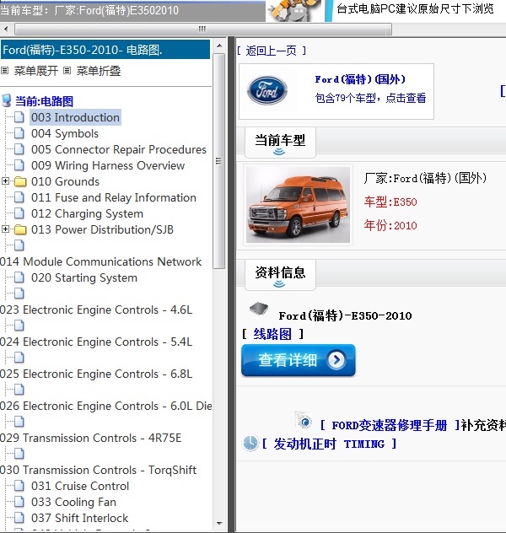Click the orange E350 van thumbnail
Screen dimensions: 506x533
pyautogui.click(x=298, y=205)
